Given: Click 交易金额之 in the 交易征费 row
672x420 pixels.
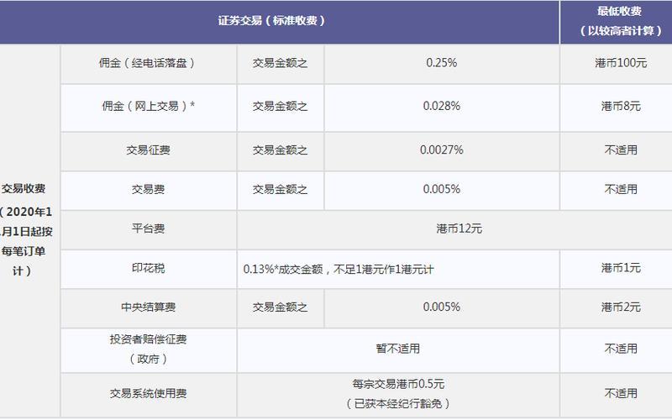Looking at the screenshot, I should tap(280, 150).
